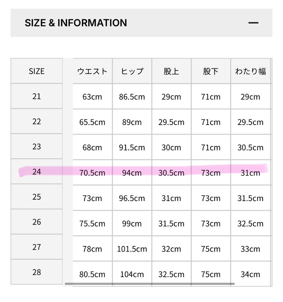The width and height of the screenshot is (283, 302).
Task: Select size 25 label in the table
Action: [36, 197]
